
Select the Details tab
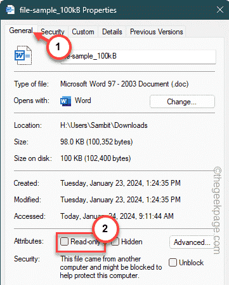pyautogui.click(x=112, y=32)
